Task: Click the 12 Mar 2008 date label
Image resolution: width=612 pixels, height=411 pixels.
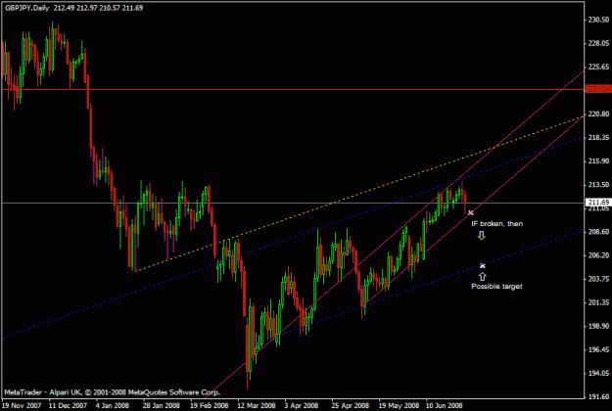Action: pyautogui.click(x=256, y=405)
